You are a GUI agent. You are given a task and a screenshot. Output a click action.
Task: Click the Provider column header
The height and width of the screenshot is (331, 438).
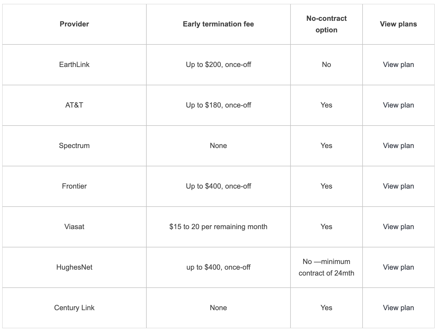pos(74,24)
